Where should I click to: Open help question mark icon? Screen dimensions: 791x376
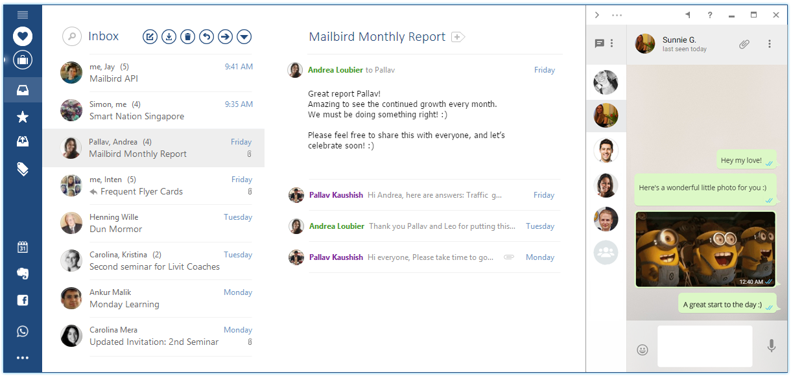(710, 15)
